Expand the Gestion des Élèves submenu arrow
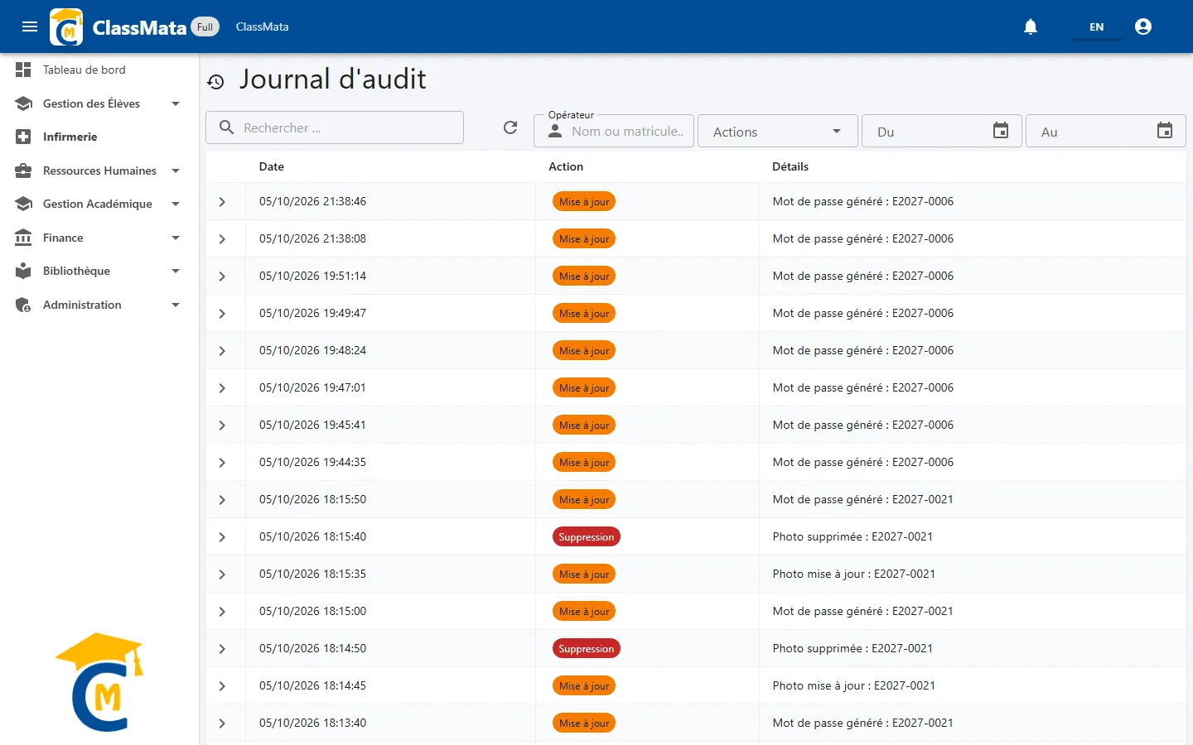Viewport: 1193px width, 745px height. 176,103
